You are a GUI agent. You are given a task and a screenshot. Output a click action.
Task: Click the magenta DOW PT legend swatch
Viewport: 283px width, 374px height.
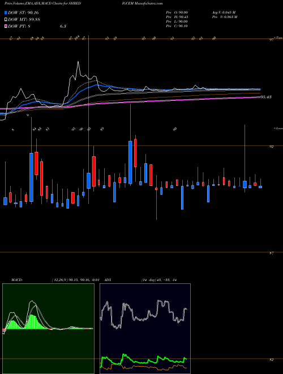click(x=6, y=26)
